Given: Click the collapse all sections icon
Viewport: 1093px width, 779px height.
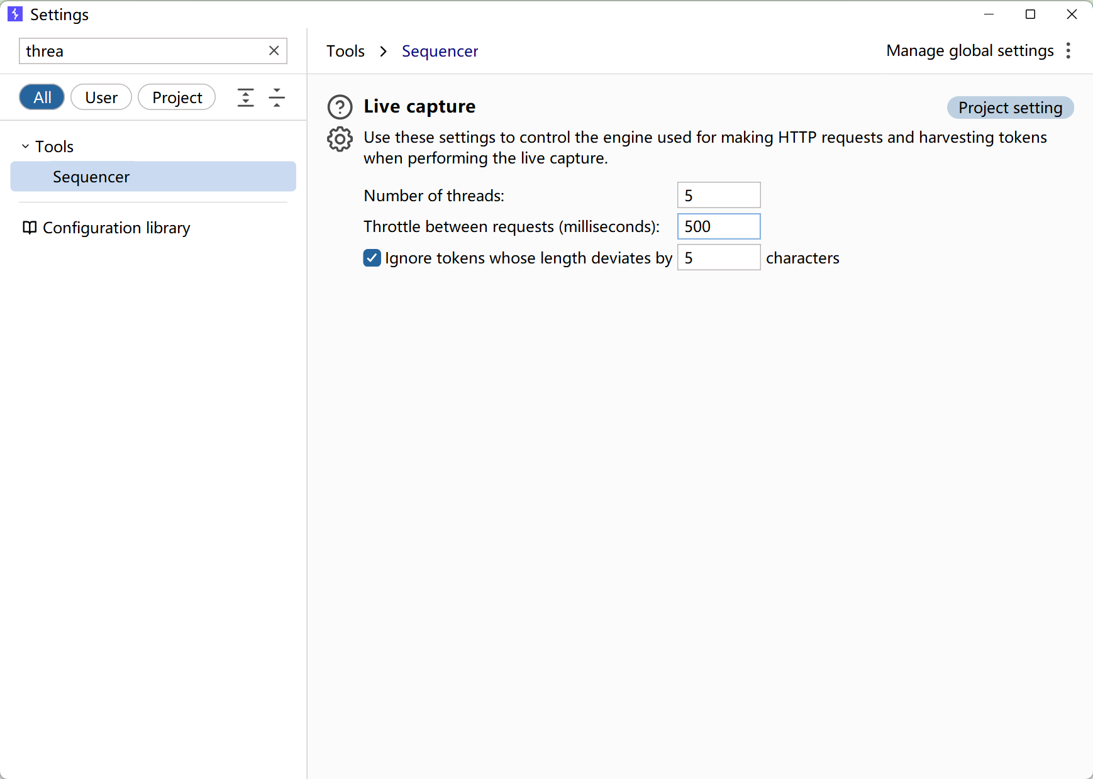Looking at the screenshot, I should coord(277,97).
